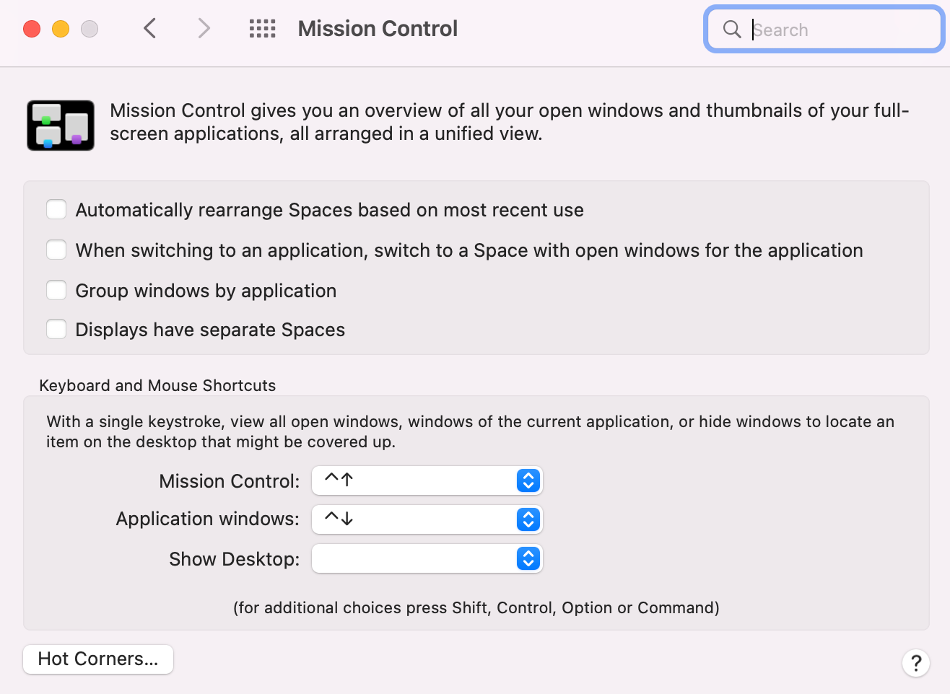Open the Mission Control shortcut dropdown

(427, 480)
